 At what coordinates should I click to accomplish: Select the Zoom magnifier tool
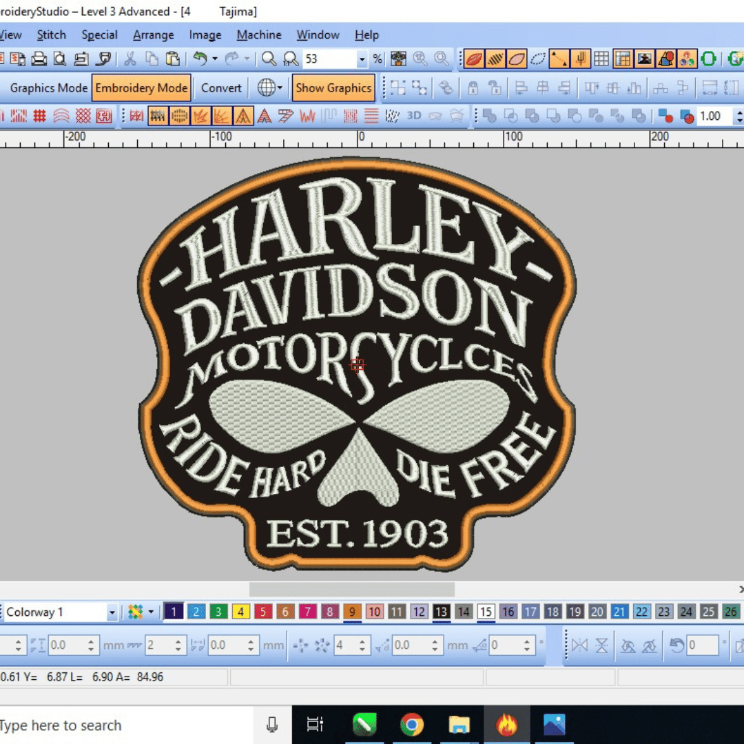tap(269, 59)
